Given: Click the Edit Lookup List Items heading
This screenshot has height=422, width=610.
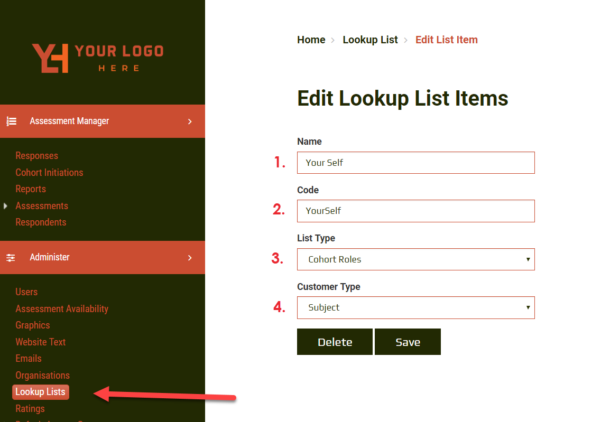Looking at the screenshot, I should 403,98.
